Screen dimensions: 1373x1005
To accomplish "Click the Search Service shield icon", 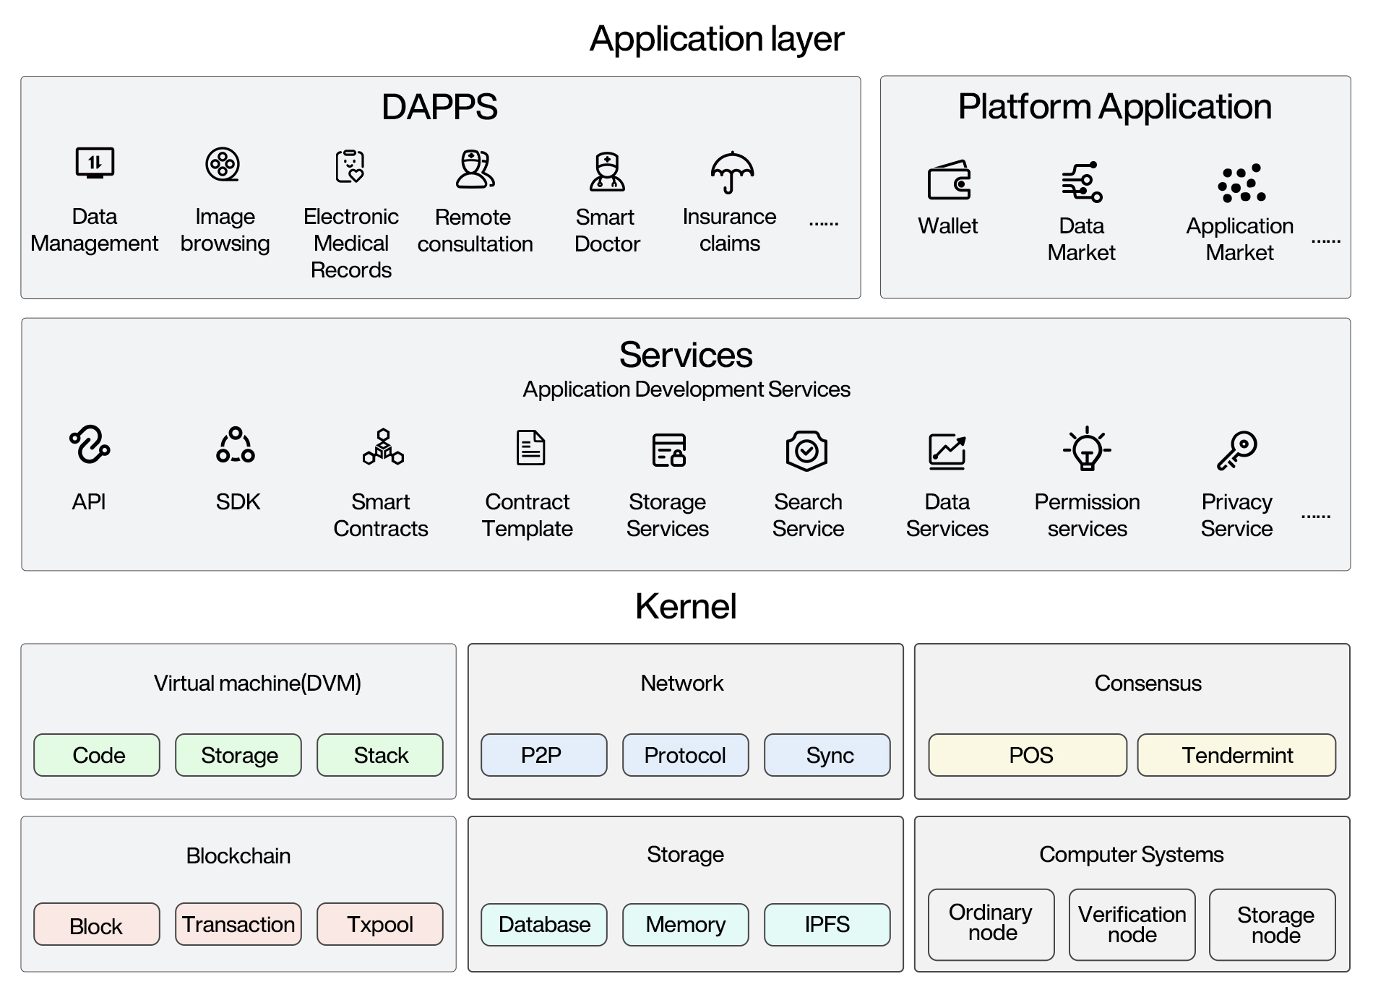I will pos(806,451).
